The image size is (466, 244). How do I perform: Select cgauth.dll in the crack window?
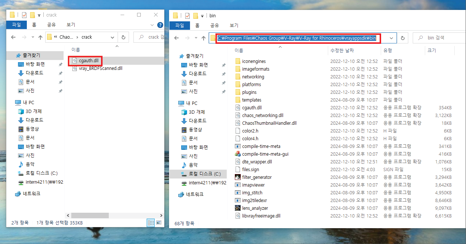point(88,61)
